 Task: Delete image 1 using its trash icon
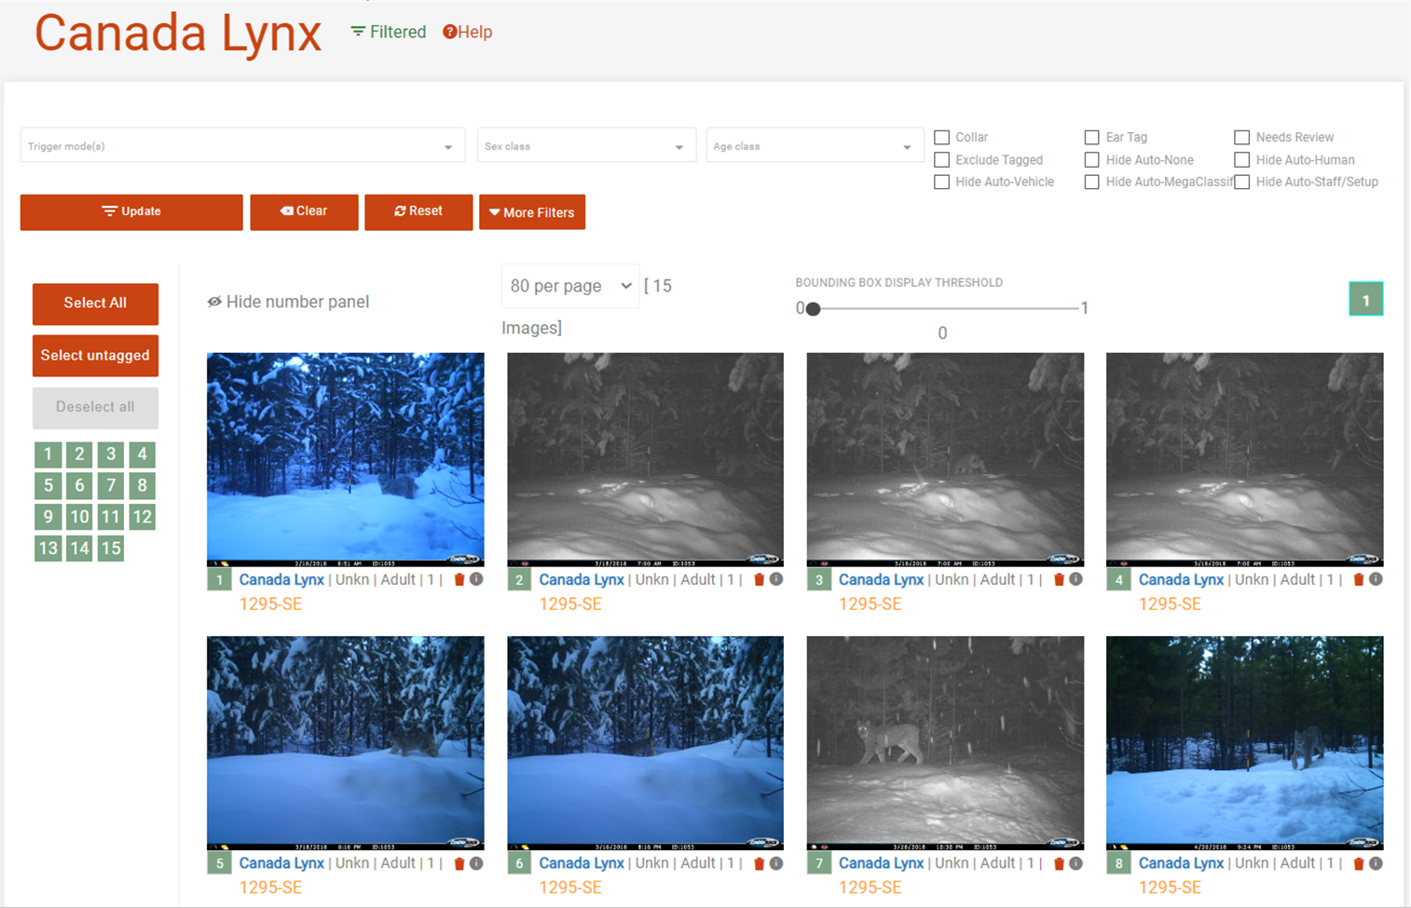459,579
